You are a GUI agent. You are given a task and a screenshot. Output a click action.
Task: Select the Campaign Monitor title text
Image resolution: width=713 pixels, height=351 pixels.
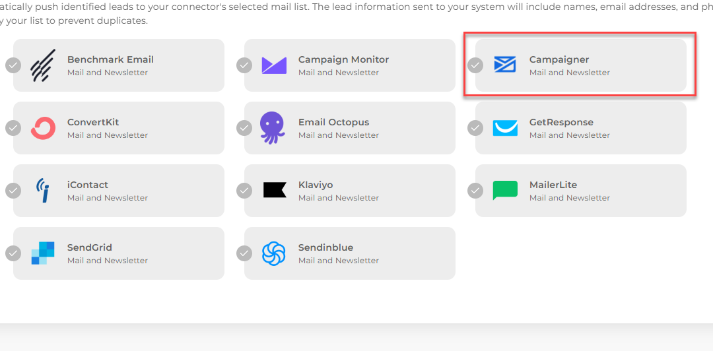(x=344, y=59)
